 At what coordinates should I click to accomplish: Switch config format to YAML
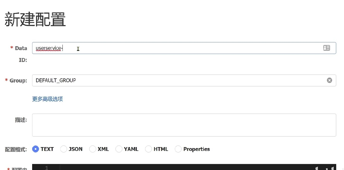click(x=119, y=149)
